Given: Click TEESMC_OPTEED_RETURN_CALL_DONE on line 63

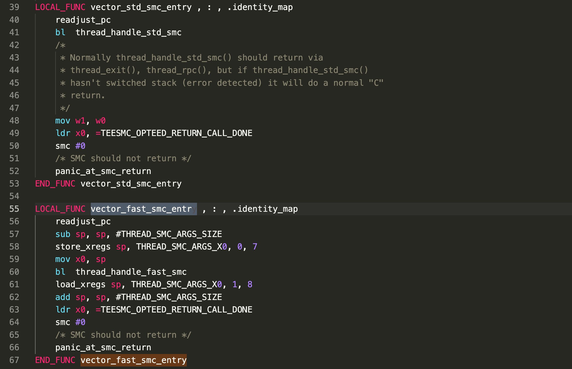Looking at the screenshot, I should pyautogui.click(x=176, y=309).
